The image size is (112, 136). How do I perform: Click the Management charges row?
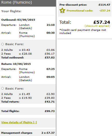coord(28,133)
